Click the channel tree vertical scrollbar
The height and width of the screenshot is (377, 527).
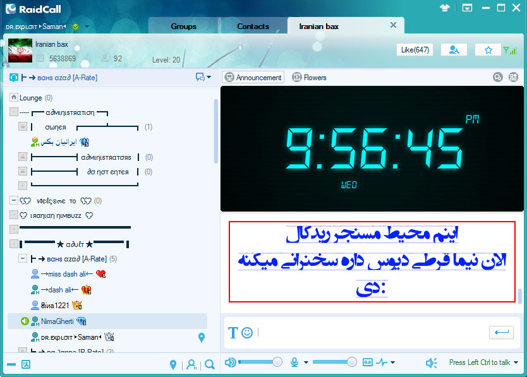215,131
